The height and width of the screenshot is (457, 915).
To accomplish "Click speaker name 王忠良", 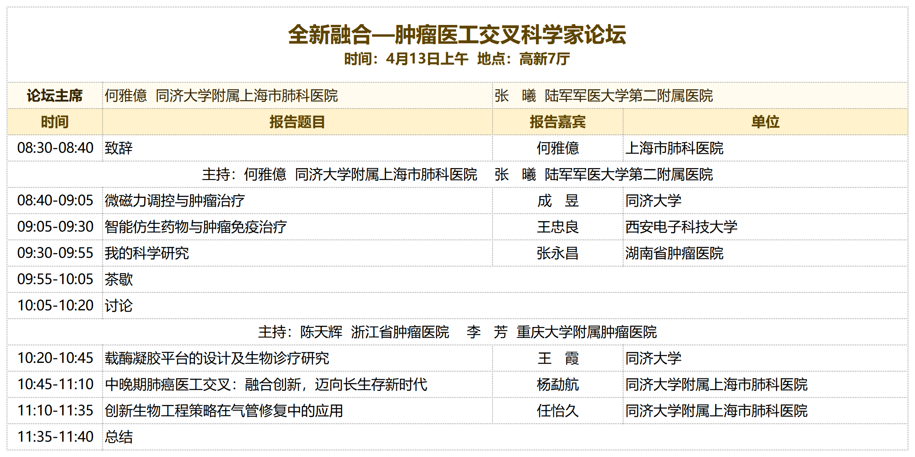I will click(x=557, y=227).
